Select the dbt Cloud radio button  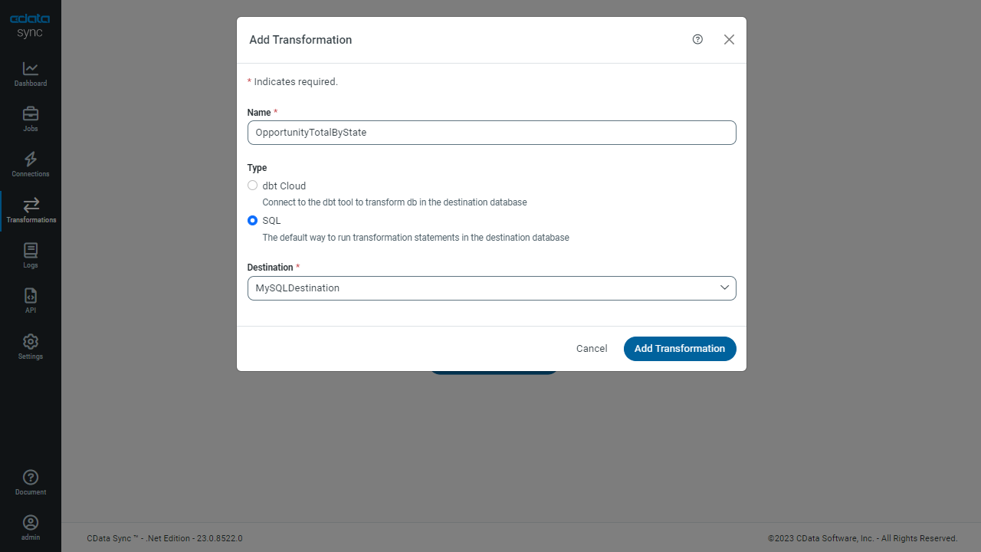[253, 186]
